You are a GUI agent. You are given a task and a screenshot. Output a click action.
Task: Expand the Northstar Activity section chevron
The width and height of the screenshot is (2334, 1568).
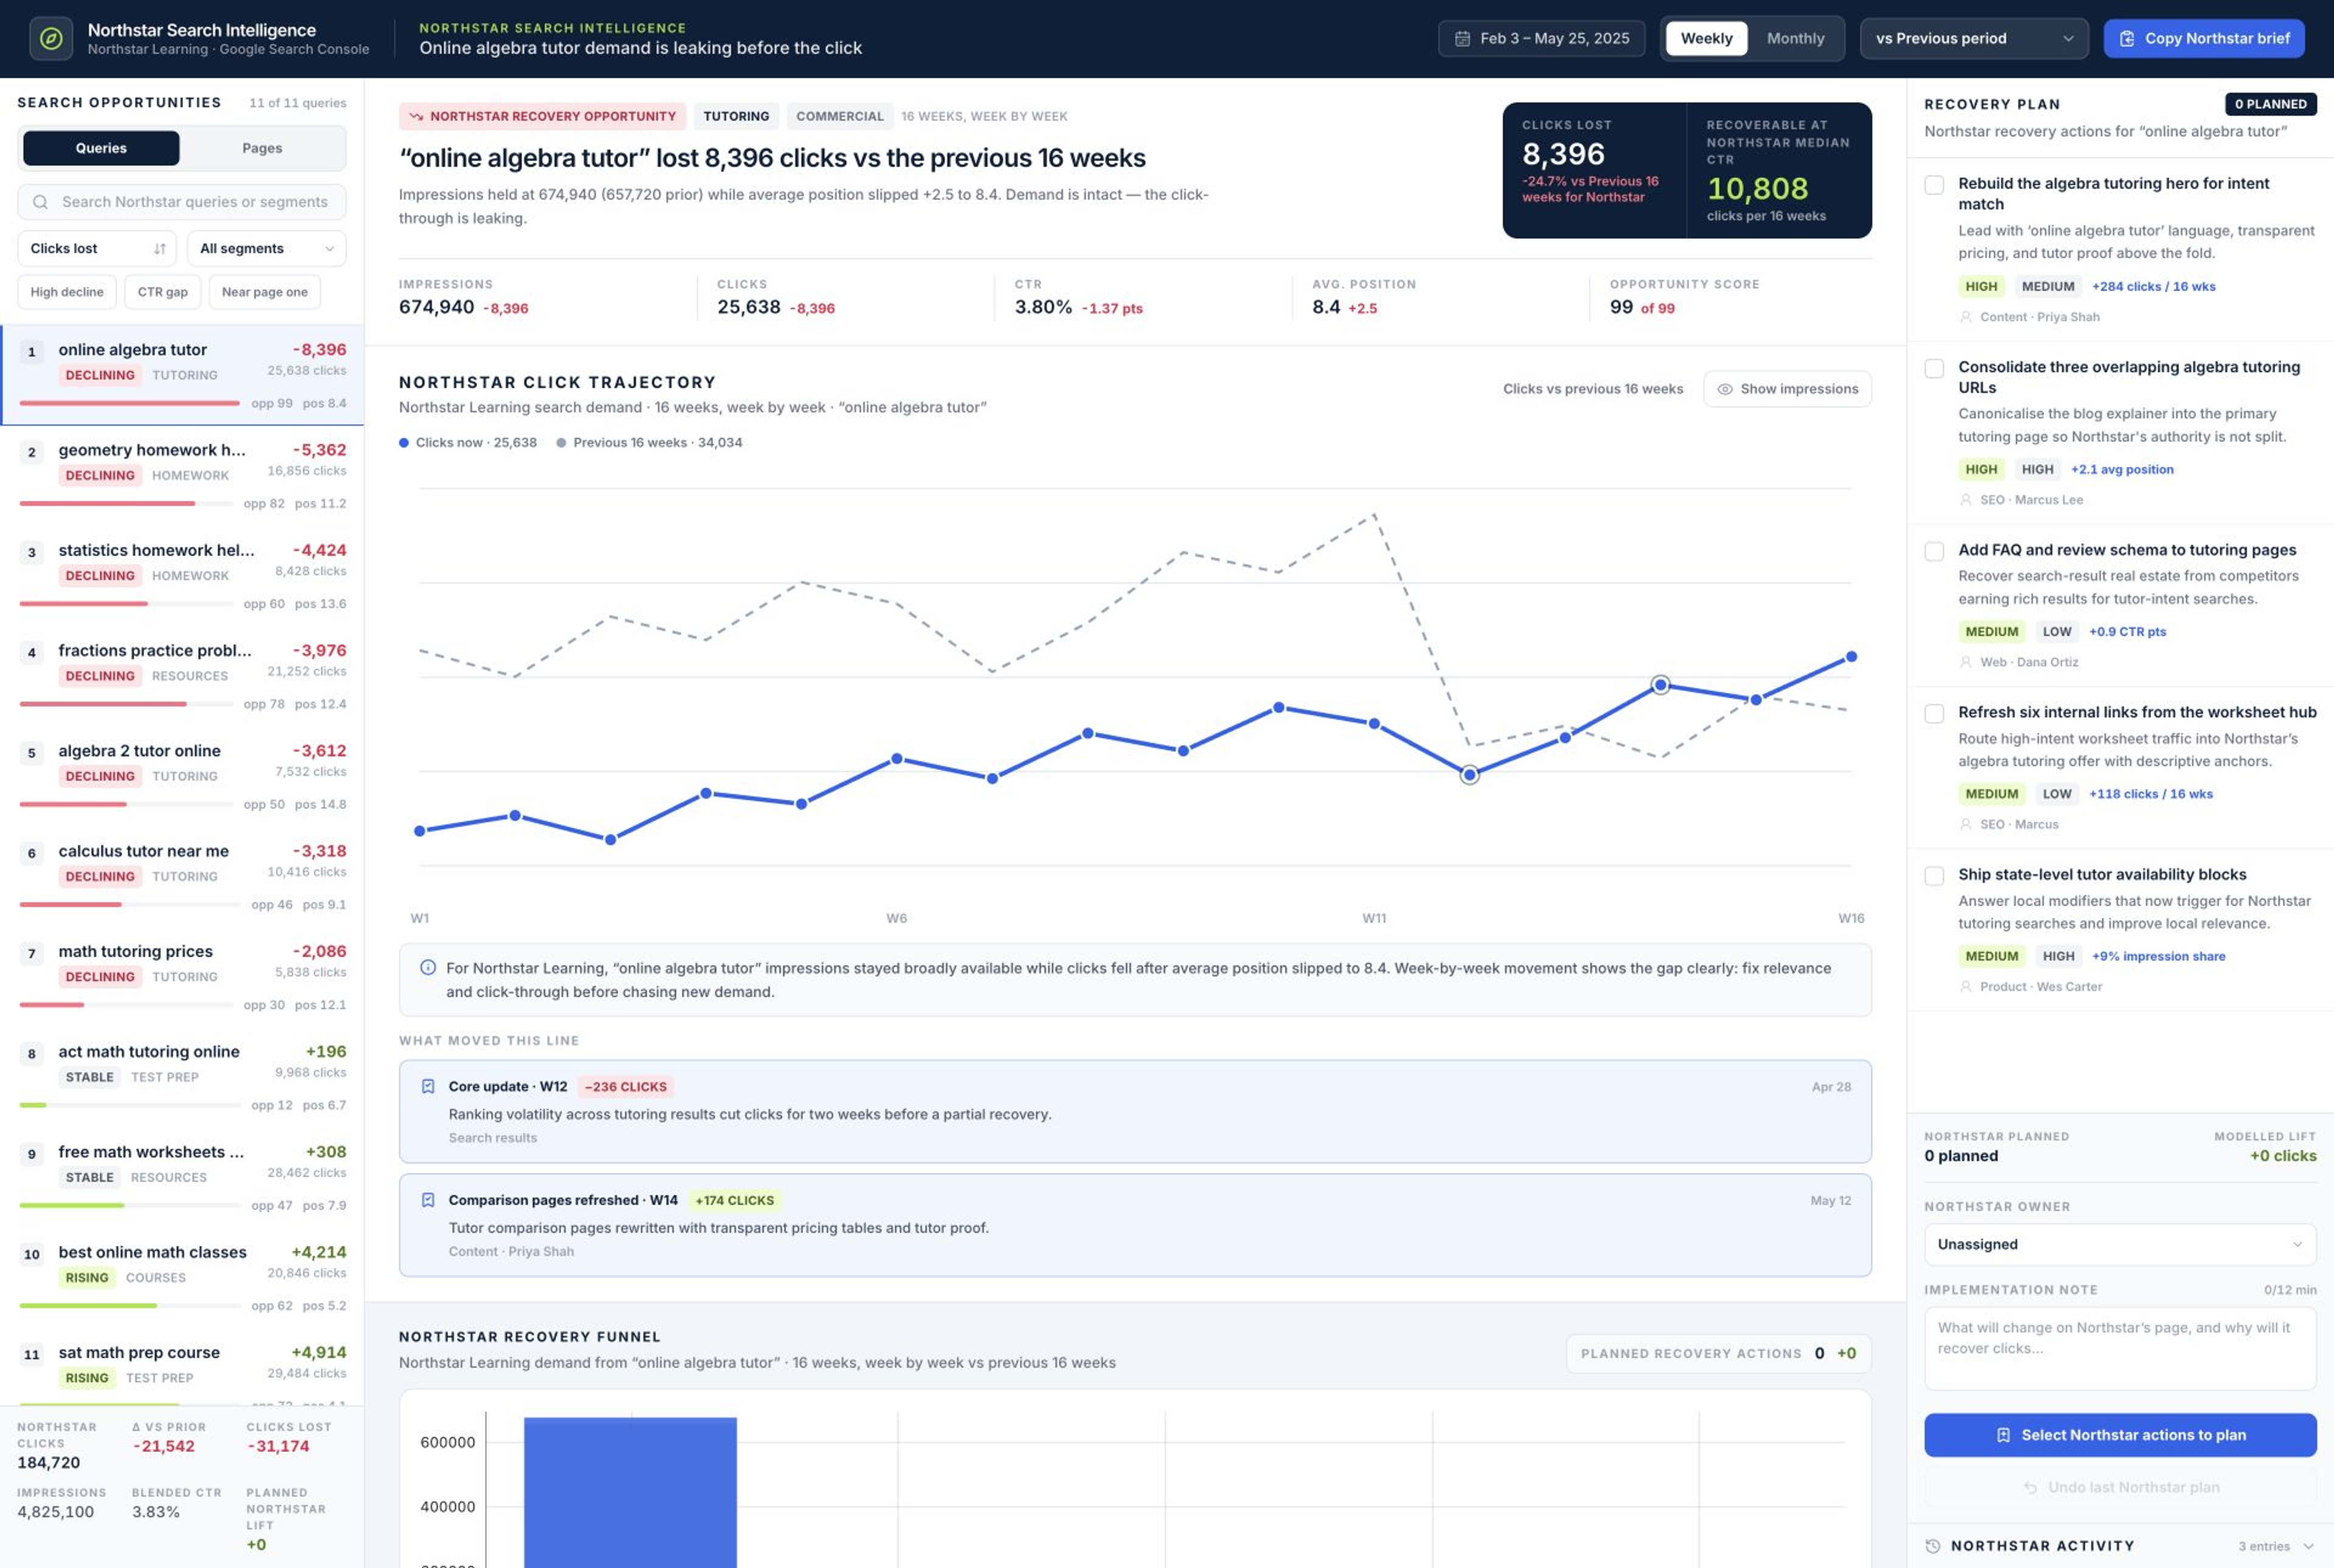coord(2308,1547)
